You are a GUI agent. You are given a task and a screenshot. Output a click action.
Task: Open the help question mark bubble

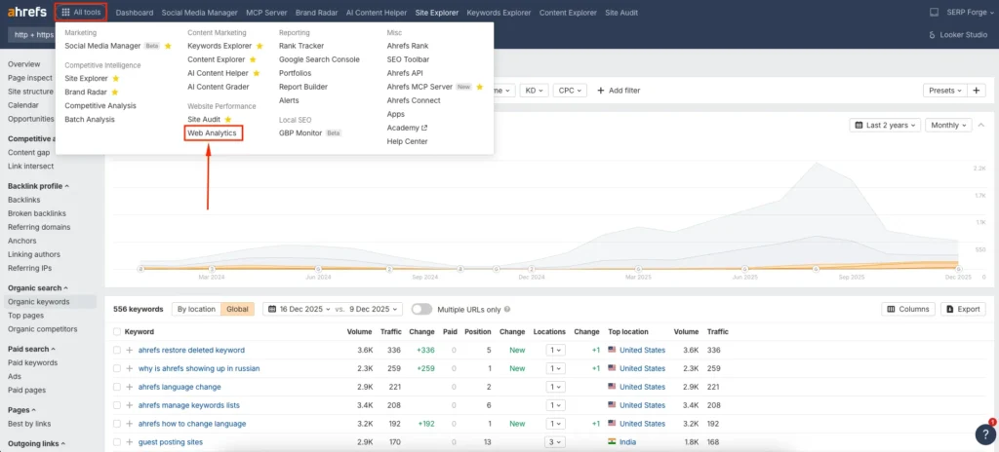point(984,434)
